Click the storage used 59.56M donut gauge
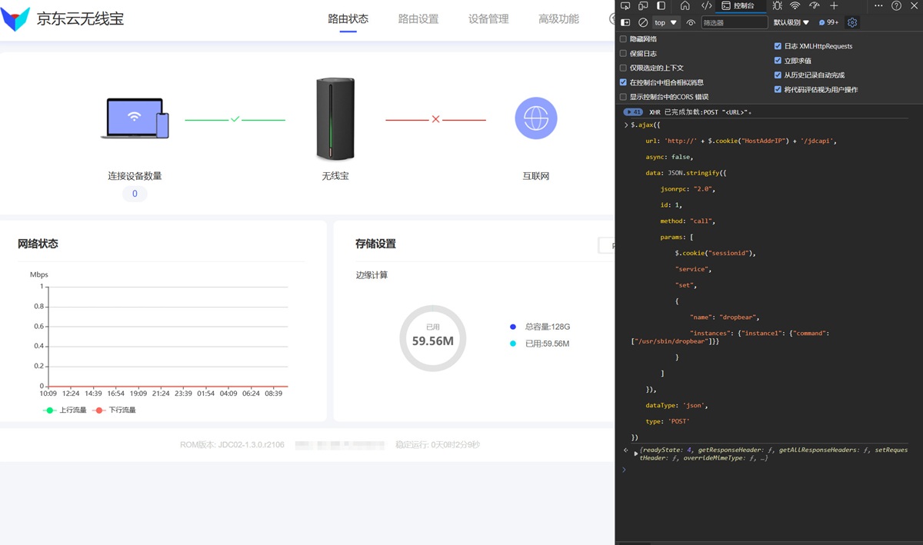Image resolution: width=923 pixels, height=545 pixels. [x=433, y=338]
